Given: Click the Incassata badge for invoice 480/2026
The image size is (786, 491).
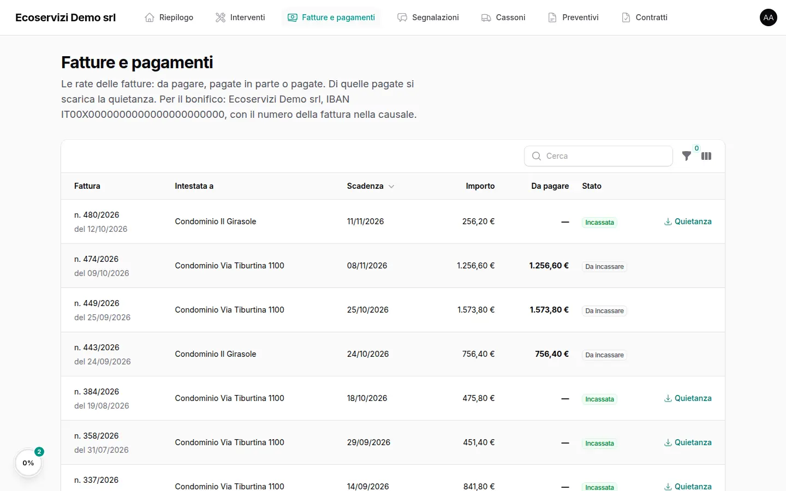Looking at the screenshot, I should point(599,223).
